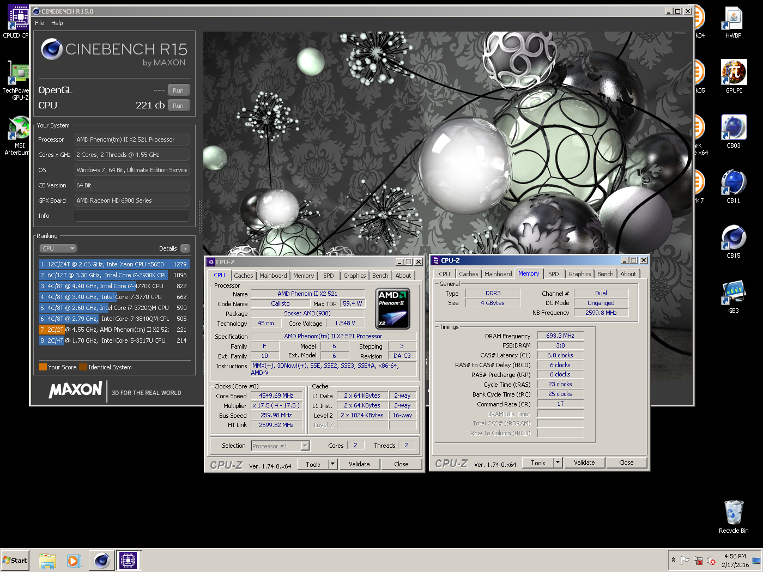Open the Cinebench File menu
This screenshot has width=763, height=572.
click(x=39, y=23)
